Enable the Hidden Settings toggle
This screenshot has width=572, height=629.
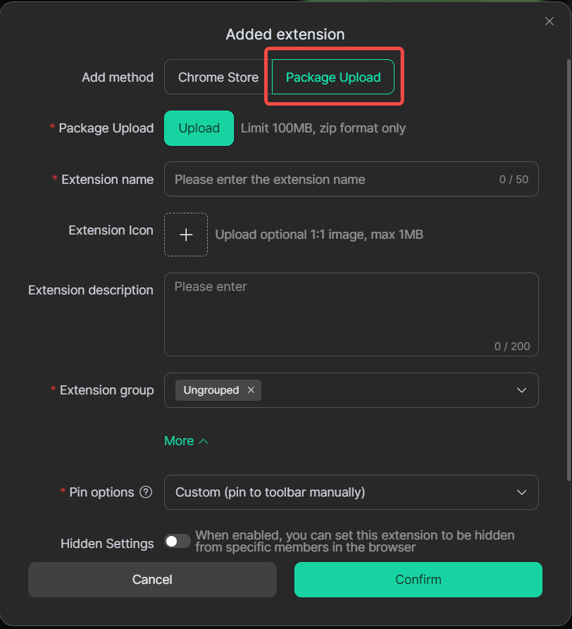point(178,541)
